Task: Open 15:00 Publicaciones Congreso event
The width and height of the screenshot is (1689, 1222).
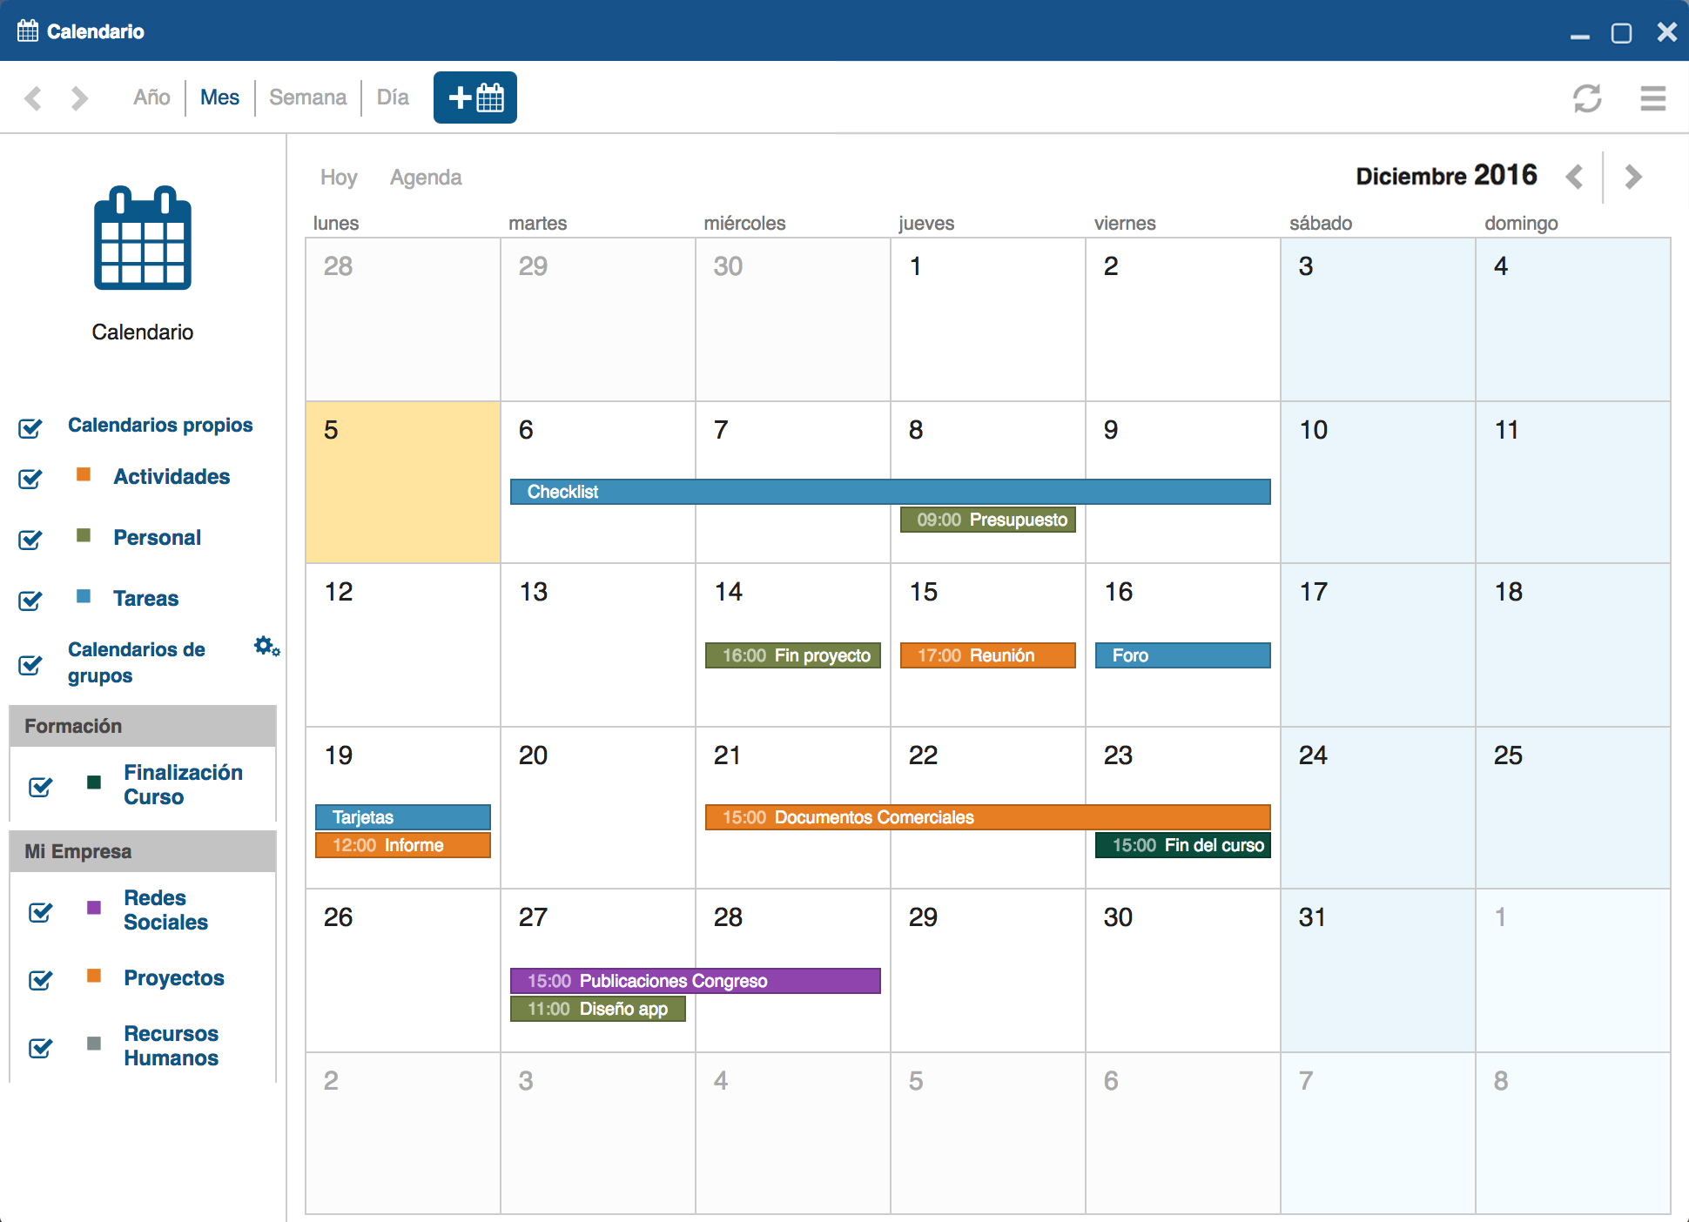Action: coord(695,981)
